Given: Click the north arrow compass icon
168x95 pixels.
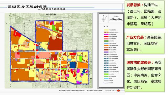Looking at the screenshot, I should tap(104, 18).
